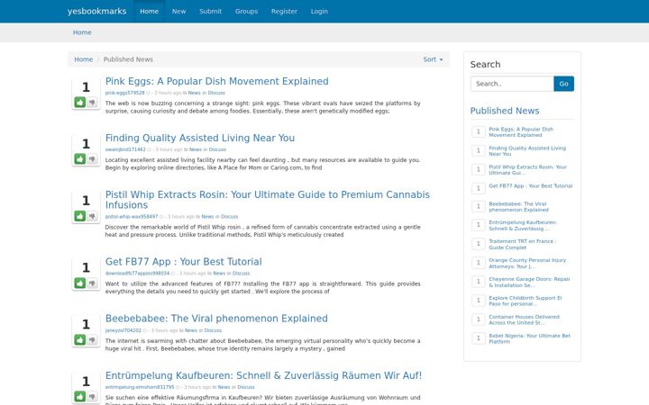Upvote the Beebebabee viral phenomenon post
Image resolution: width=649 pixels, height=405 pixels.
(x=80, y=339)
